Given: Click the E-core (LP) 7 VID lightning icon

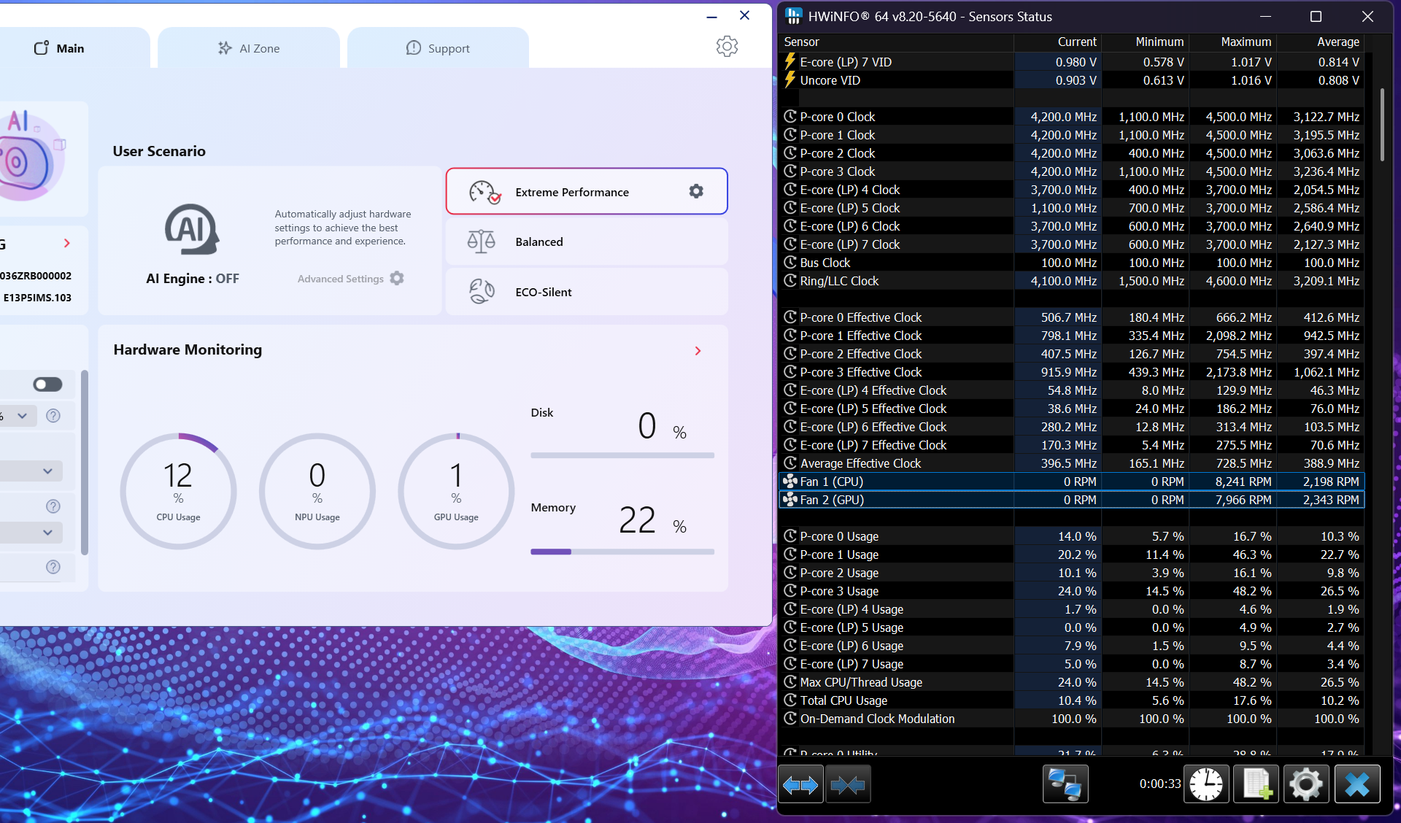Looking at the screenshot, I should click(790, 62).
